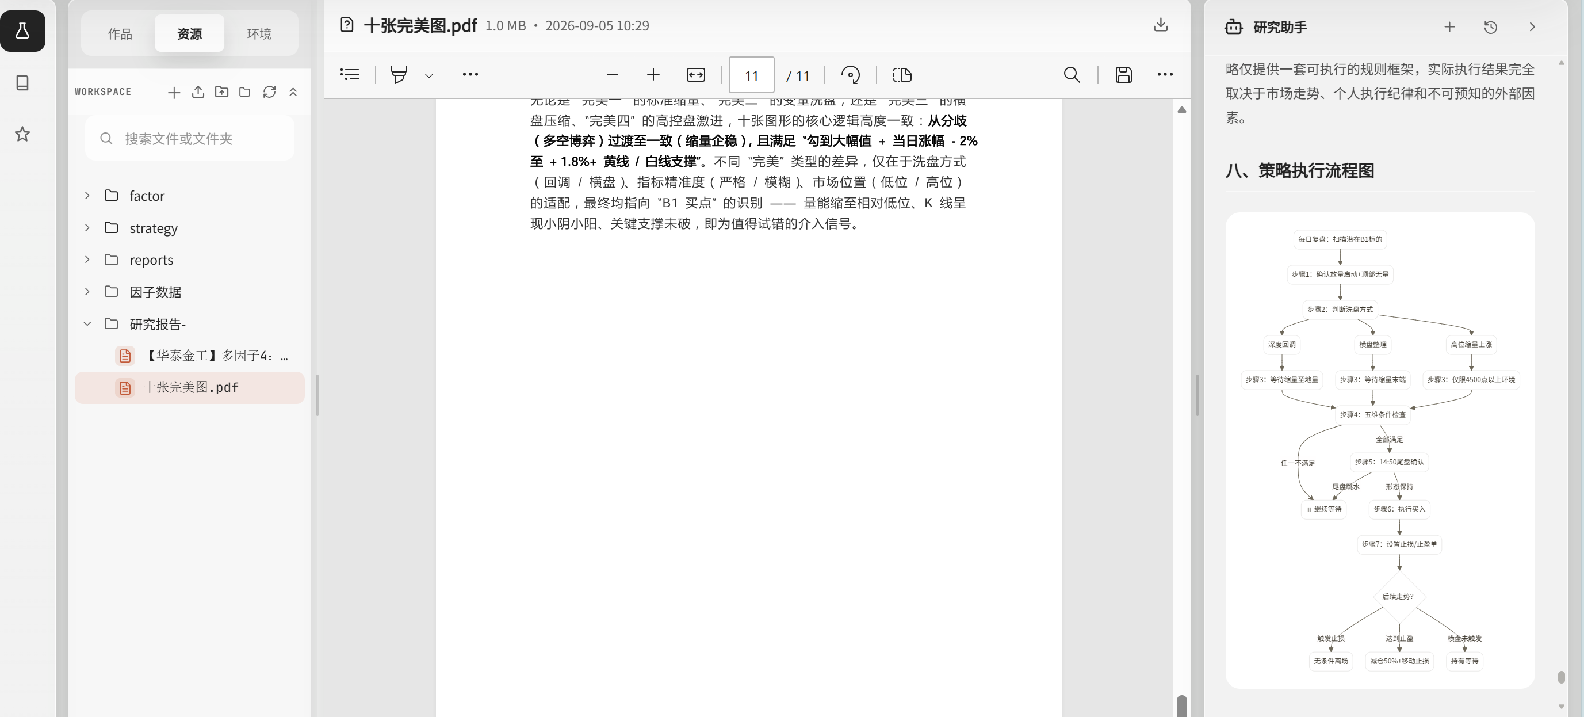Image resolution: width=1584 pixels, height=717 pixels.
Task: Click the assistant panel scrollbar thumb
Action: pos(1561,677)
